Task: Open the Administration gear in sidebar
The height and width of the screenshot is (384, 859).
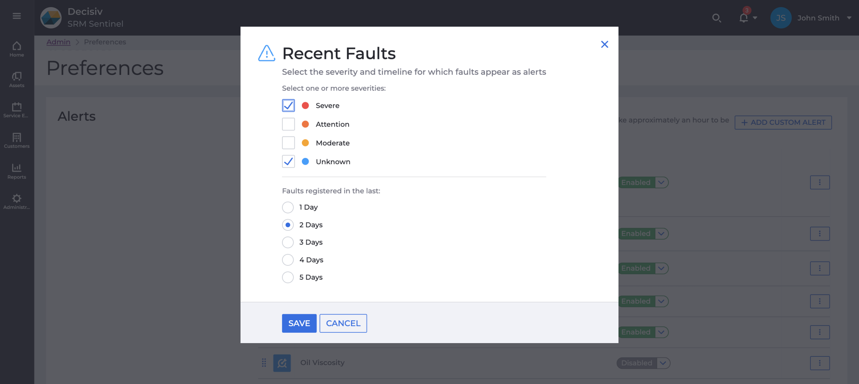Action: [17, 201]
